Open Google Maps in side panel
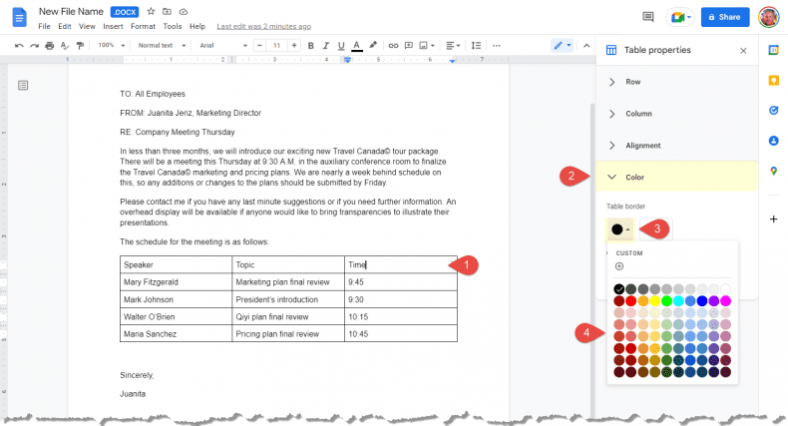This screenshot has height=426, width=788. point(773,172)
